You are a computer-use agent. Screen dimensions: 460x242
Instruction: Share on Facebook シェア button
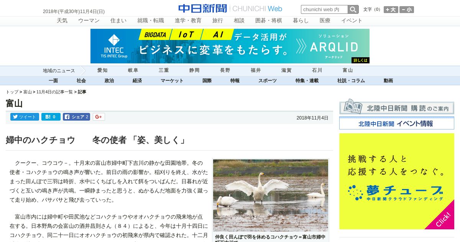coord(76,117)
